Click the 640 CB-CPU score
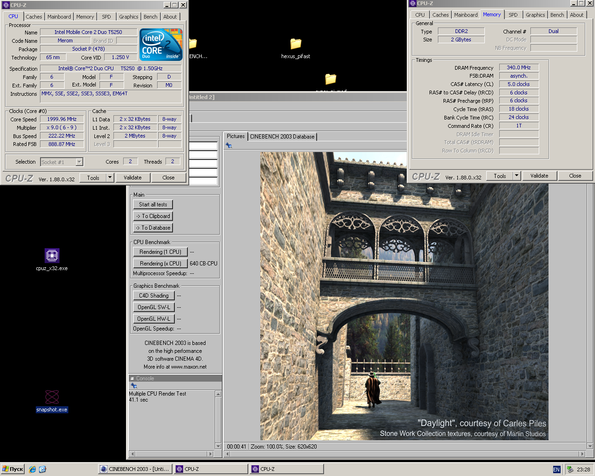This screenshot has width=595, height=476. coord(204,264)
